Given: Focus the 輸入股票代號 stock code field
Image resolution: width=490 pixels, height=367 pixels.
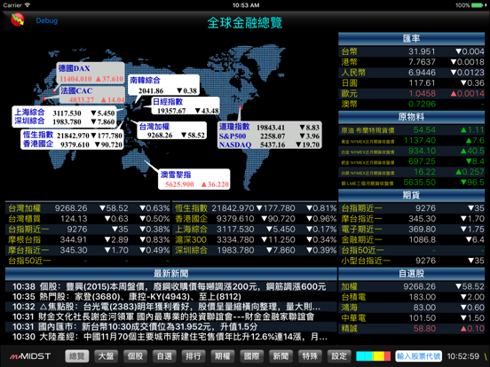Looking at the screenshot, I should pos(419,356).
